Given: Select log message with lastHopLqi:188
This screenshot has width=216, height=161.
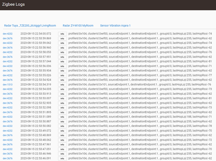Looking at the screenshot, I should [140, 117].
